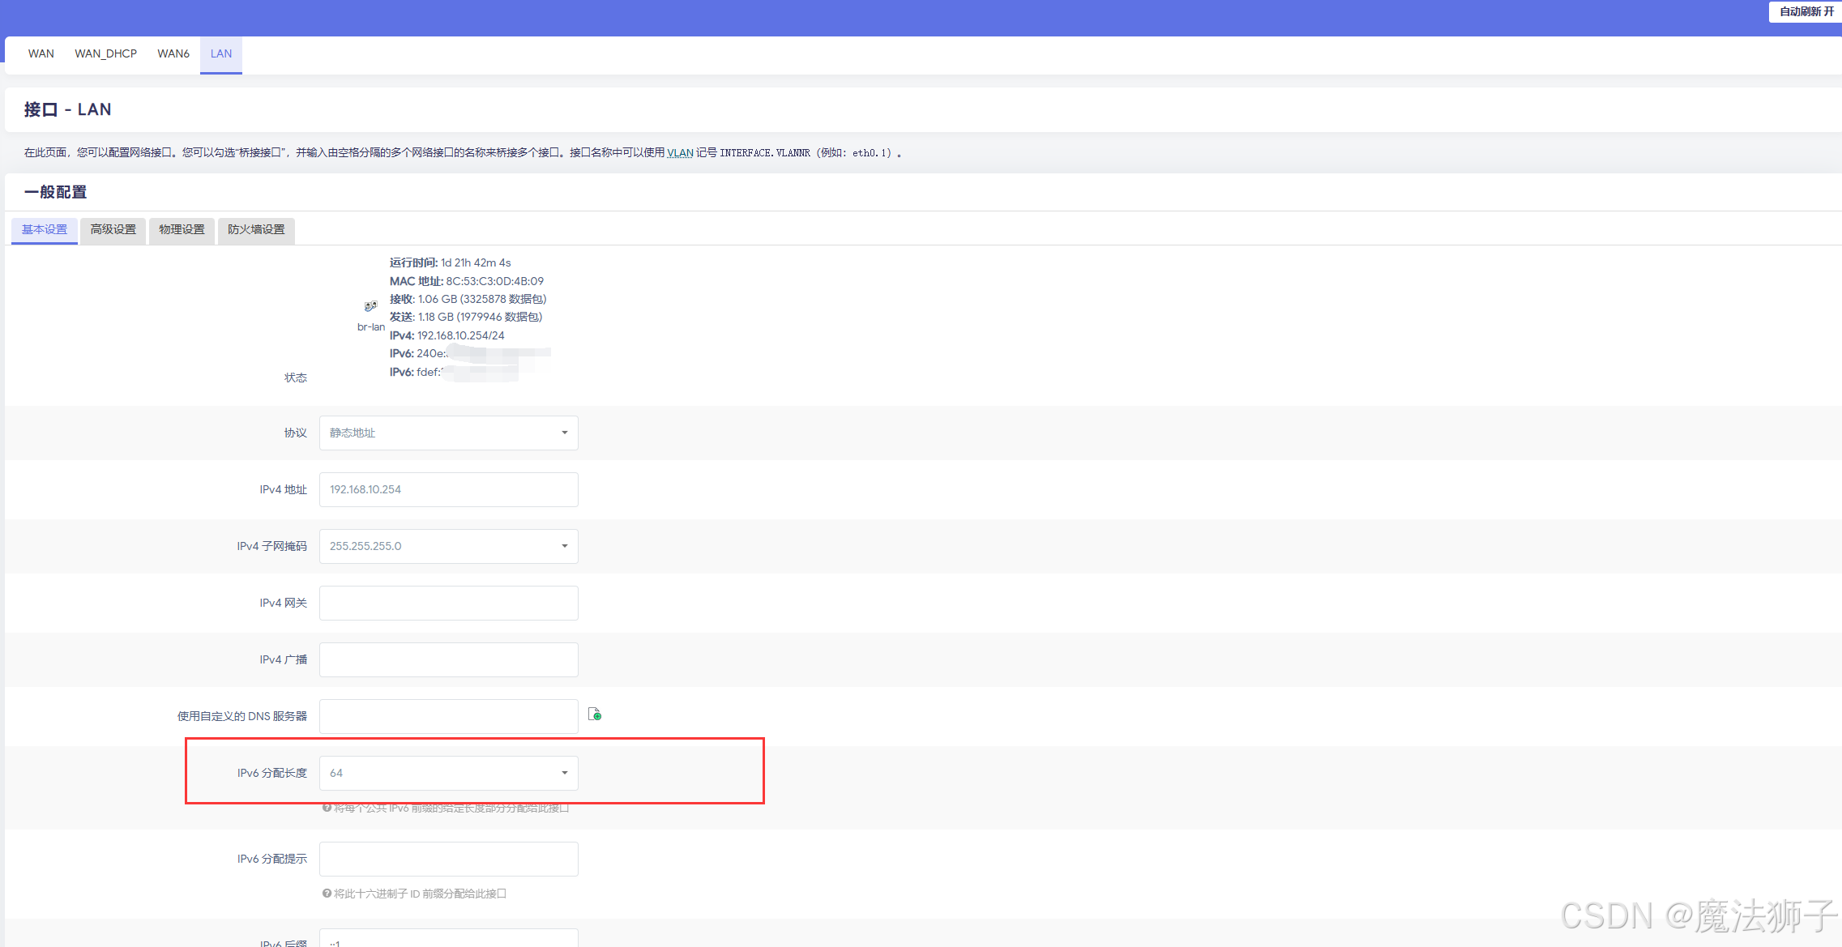Click the VLAN abbreviation link
Image resolution: width=1842 pixels, height=947 pixels.
click(x=680, y=152)
